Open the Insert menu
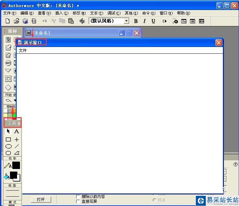239x206 pixels. pyautogui.click(x=62, y=13)
